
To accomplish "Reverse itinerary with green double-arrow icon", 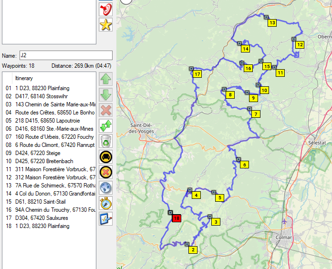I will [x=105, y=126].
